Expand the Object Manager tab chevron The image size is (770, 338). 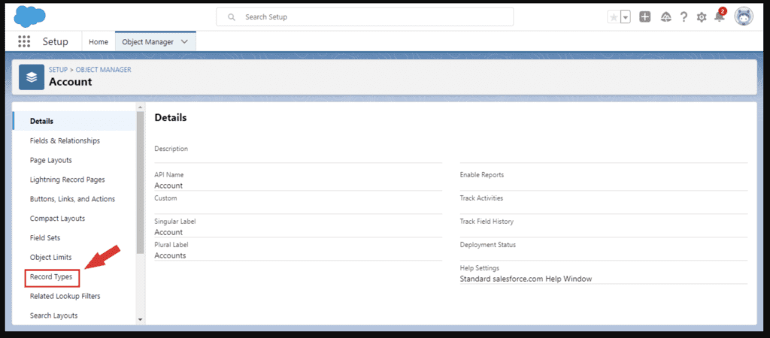click(184, 42)
